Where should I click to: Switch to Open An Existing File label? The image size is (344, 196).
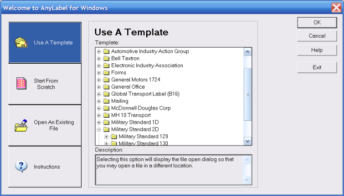(54, 125)
